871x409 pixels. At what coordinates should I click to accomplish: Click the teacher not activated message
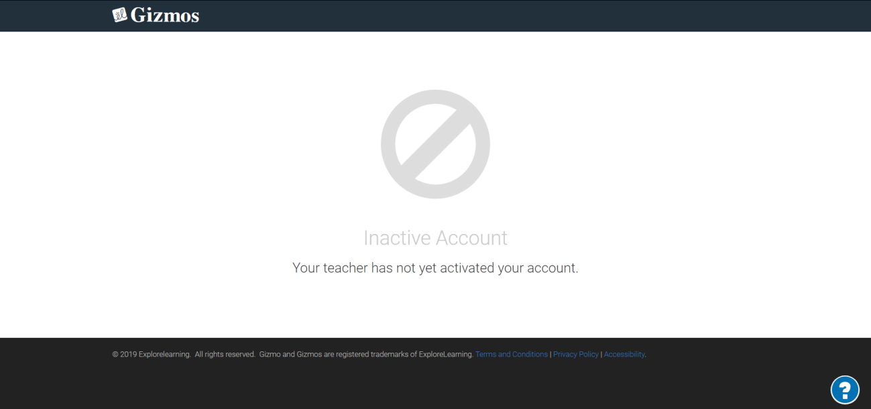pyautogui.click(x=435, y=268)
